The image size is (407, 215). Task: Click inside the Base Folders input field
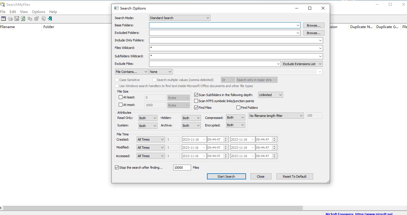[223, 25]
